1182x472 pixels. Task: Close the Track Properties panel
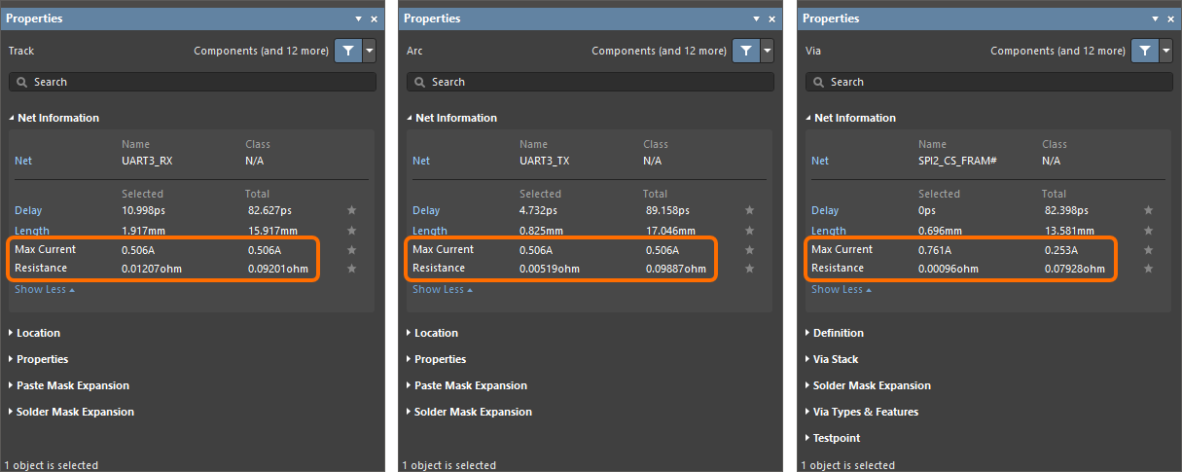[374, 18]
